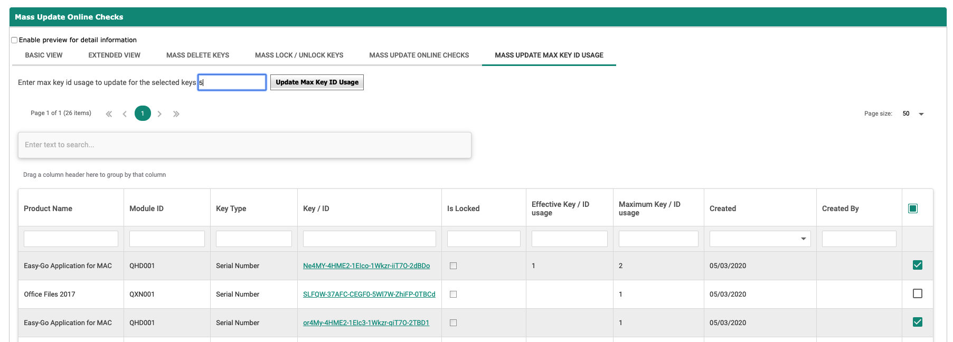Click the Enter text to search field

point(244,145)
